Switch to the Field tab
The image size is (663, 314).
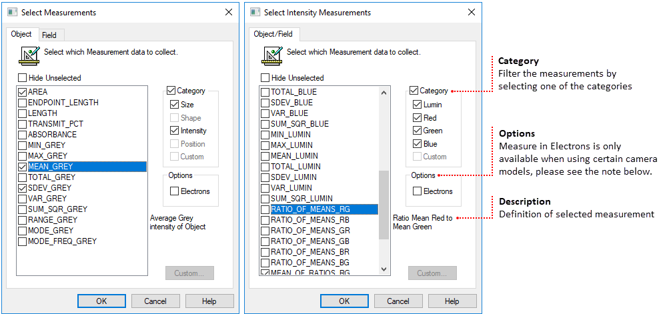[x=49, y=35]
